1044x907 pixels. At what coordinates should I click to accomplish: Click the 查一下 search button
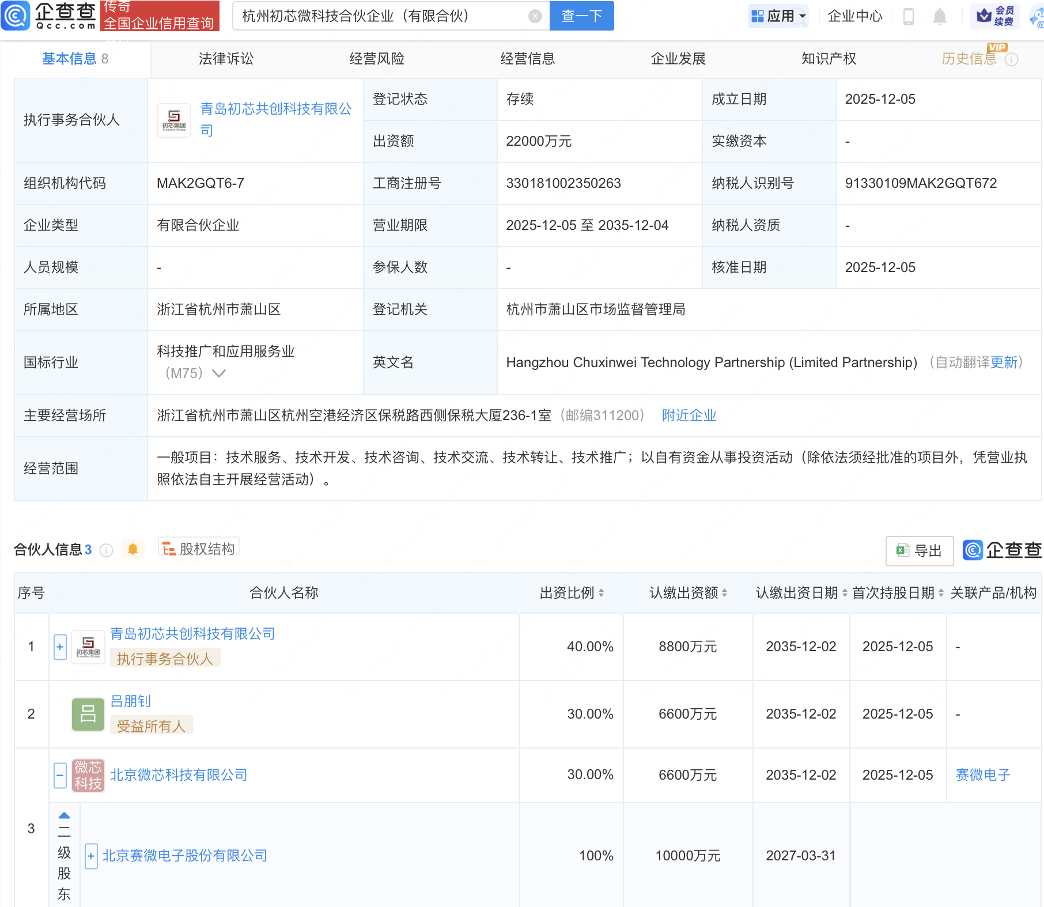click(x=581, y=16)
